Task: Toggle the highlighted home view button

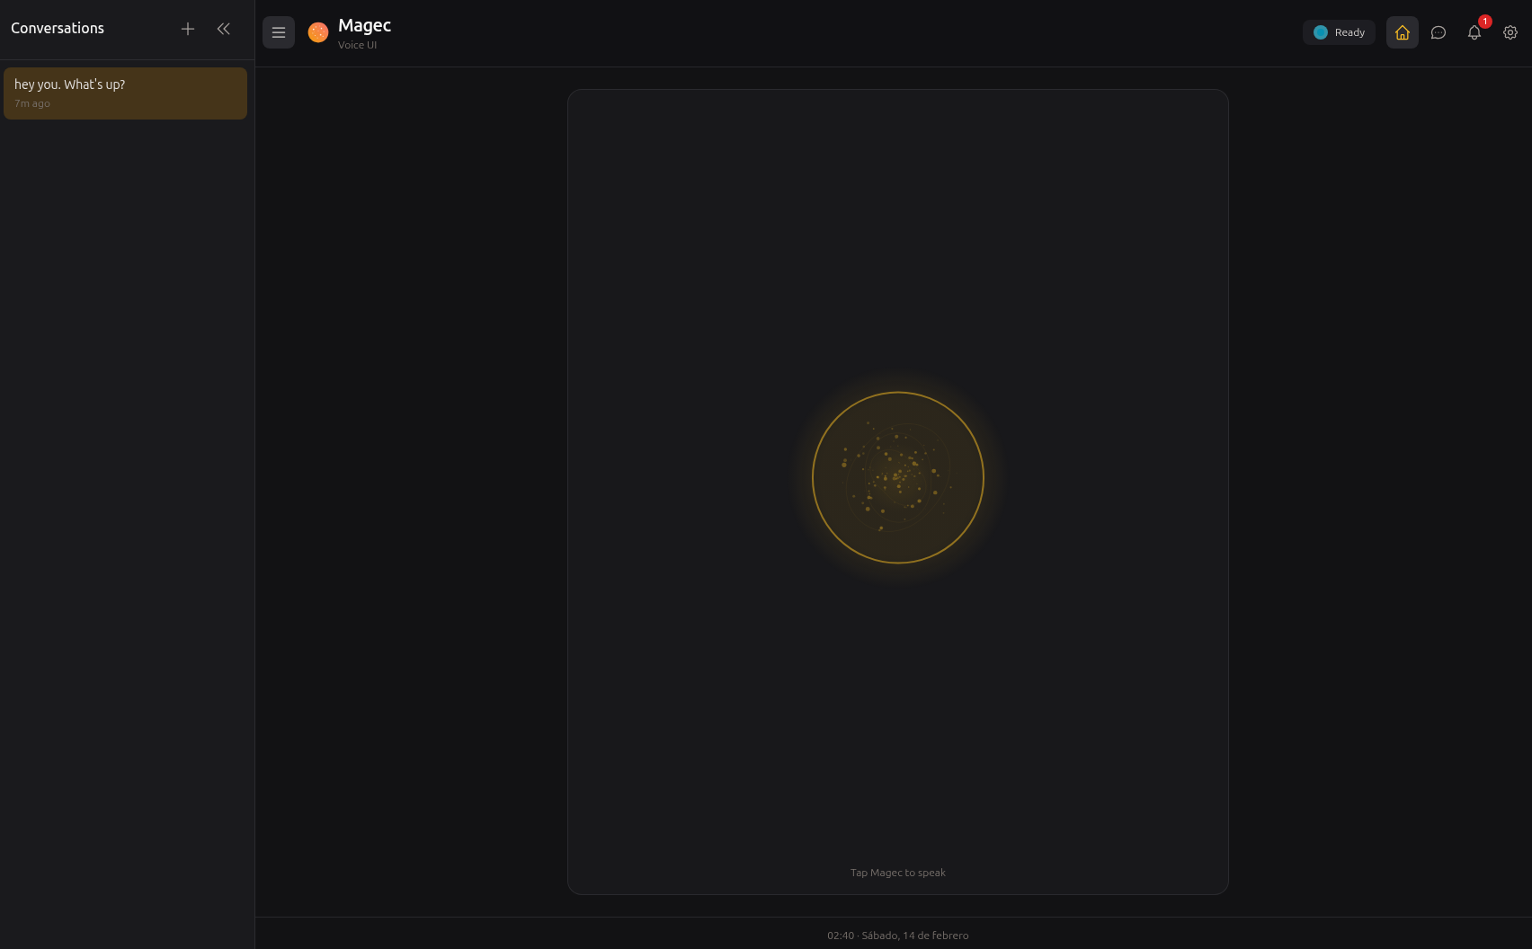Action: [x=1402, y=32]
